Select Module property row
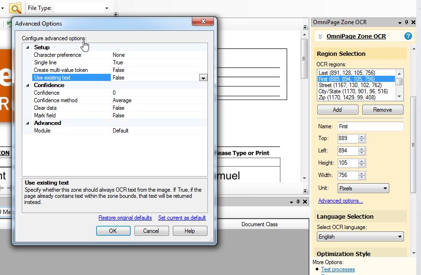Screen dimensions: 421x275 (x=120, y=131)
